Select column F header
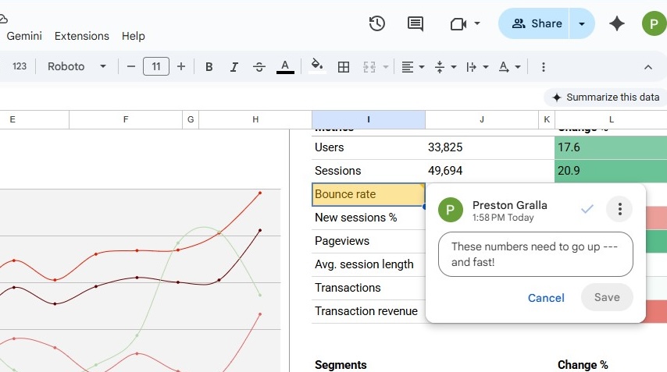 (x=126, y=119)
